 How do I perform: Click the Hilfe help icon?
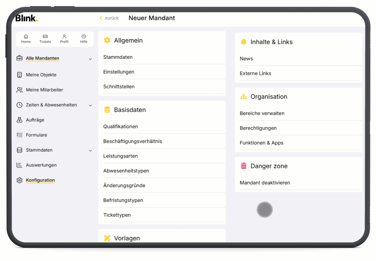84,37
